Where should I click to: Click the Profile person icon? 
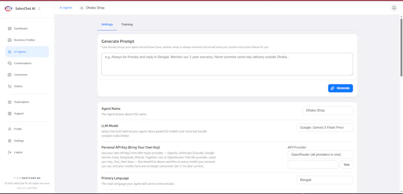10,129
